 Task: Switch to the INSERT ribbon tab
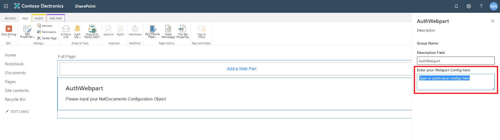pos(39,18)
